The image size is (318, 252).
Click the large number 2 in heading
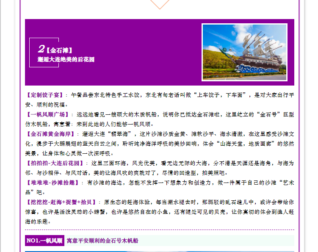(41, 49)
